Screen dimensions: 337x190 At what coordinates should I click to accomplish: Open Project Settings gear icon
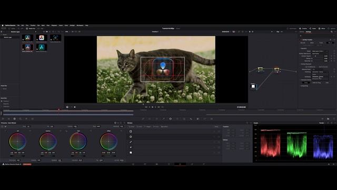pyautogui.click(x=333, y=164)
